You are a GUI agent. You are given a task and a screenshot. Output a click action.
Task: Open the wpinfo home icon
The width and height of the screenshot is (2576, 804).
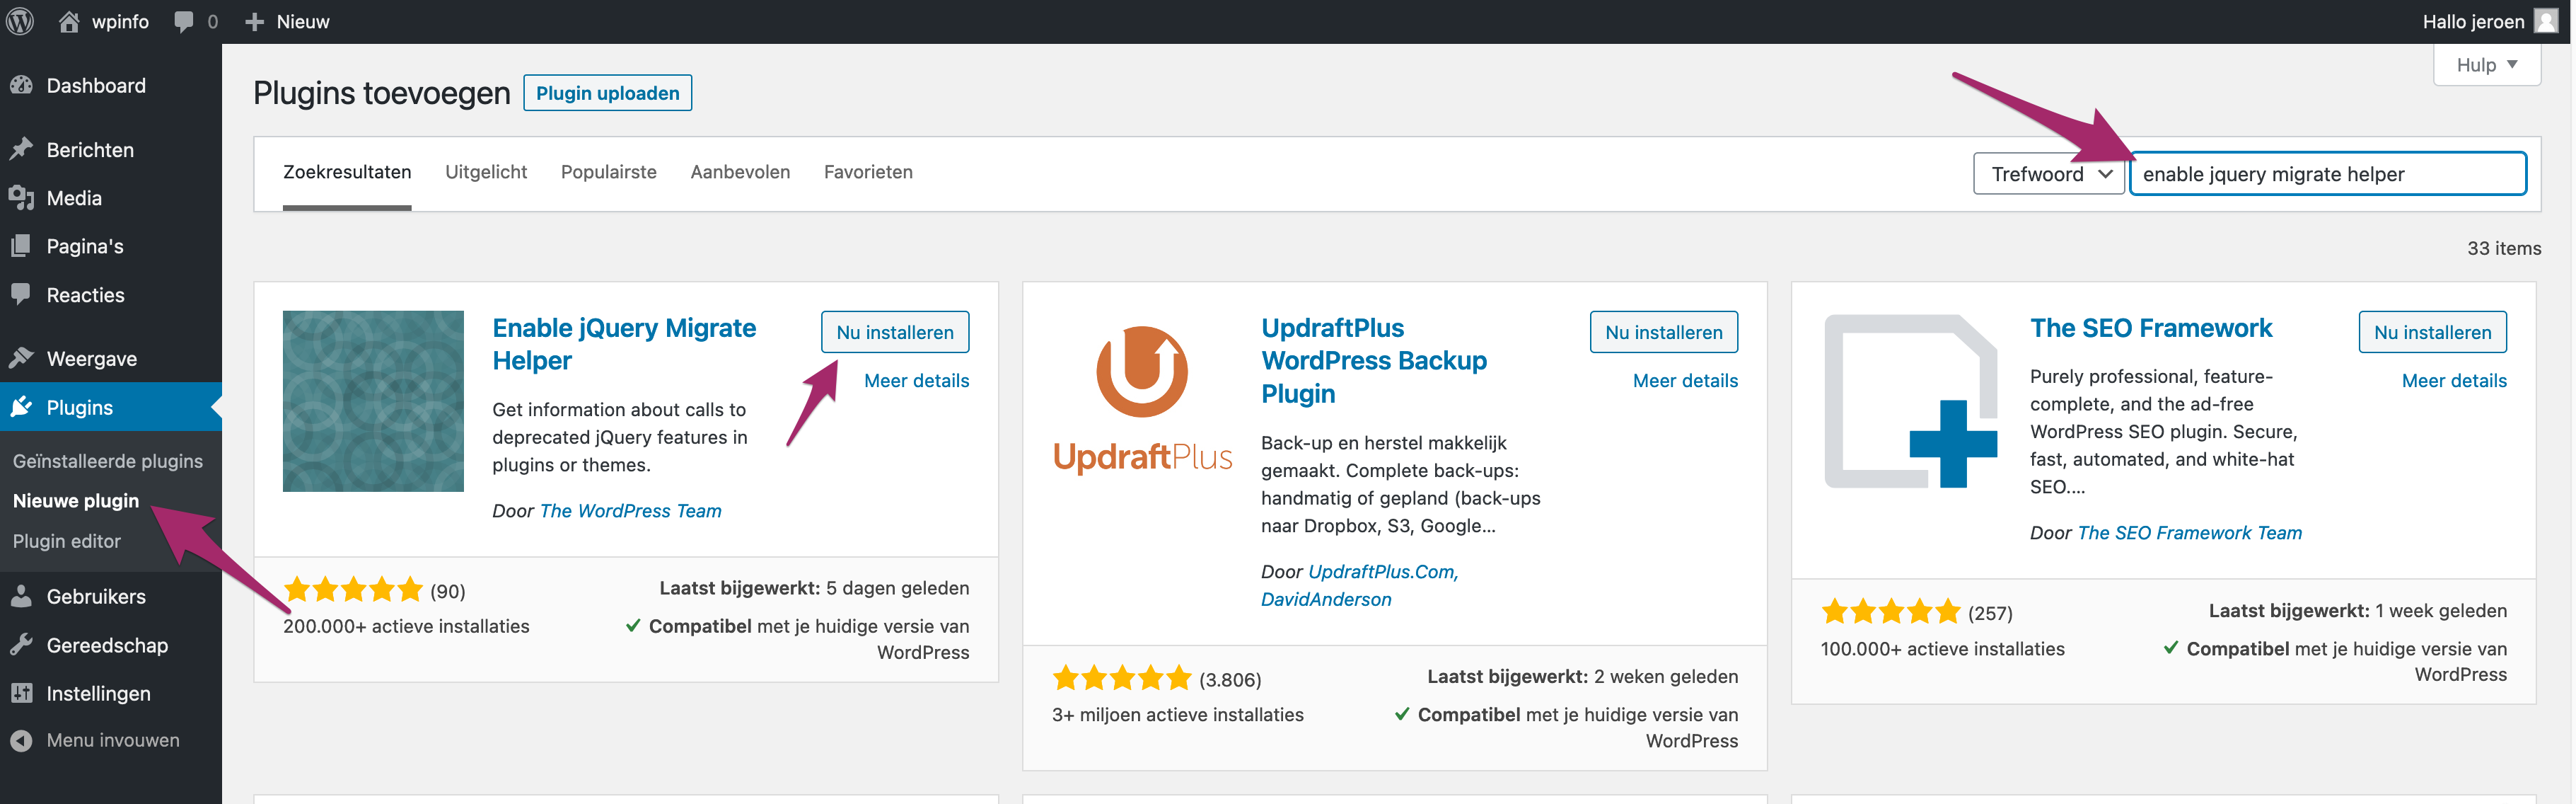point(68,21)
